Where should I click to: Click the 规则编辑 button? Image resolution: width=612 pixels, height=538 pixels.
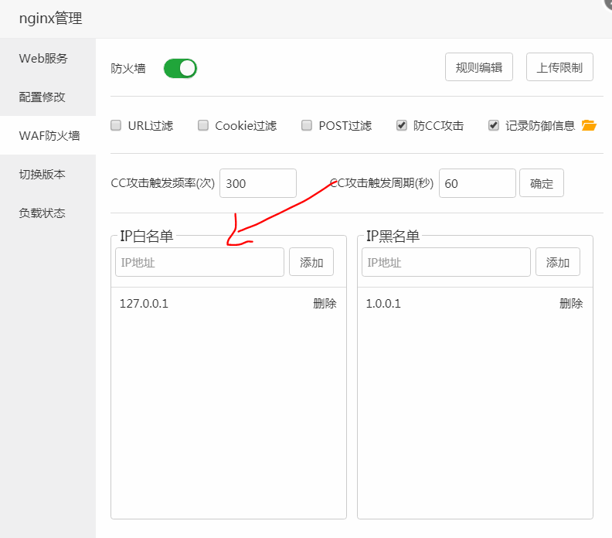479,67
